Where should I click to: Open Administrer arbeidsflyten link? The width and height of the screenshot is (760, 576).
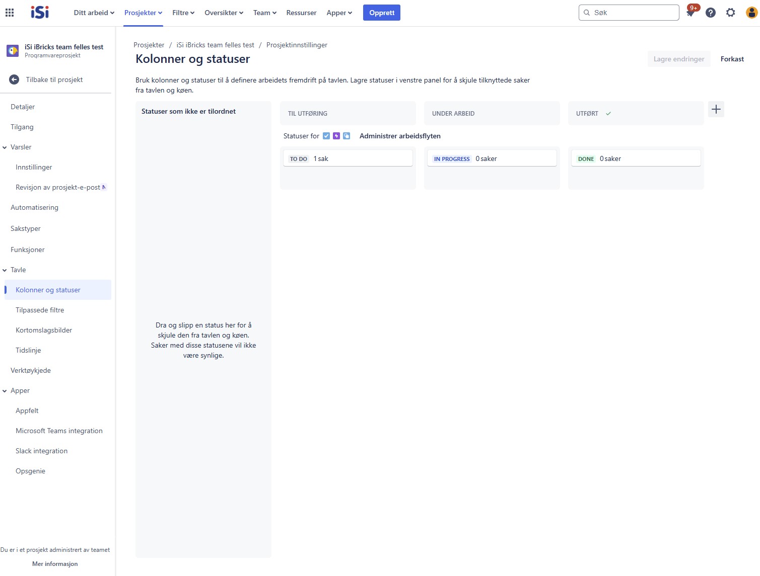tap(399, 136)
